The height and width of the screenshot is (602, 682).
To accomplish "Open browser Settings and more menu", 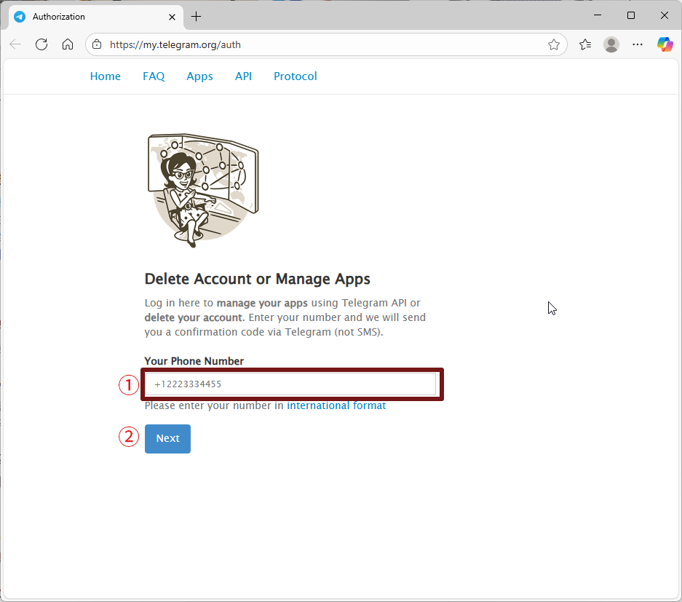I will point(638,44).
